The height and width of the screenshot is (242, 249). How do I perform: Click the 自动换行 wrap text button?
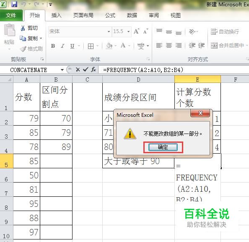coord(225,31)
